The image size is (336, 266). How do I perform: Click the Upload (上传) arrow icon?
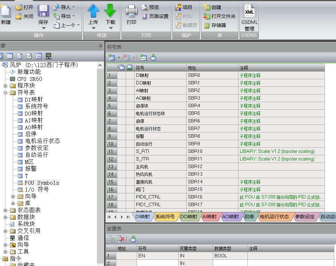(x=93, y=11)
